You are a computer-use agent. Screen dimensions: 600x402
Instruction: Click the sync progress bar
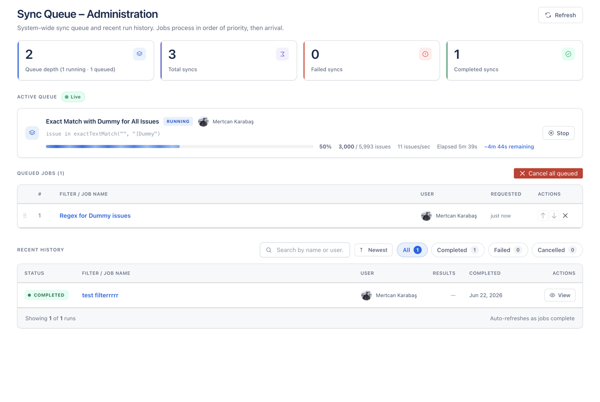click(x=179, y=147)
